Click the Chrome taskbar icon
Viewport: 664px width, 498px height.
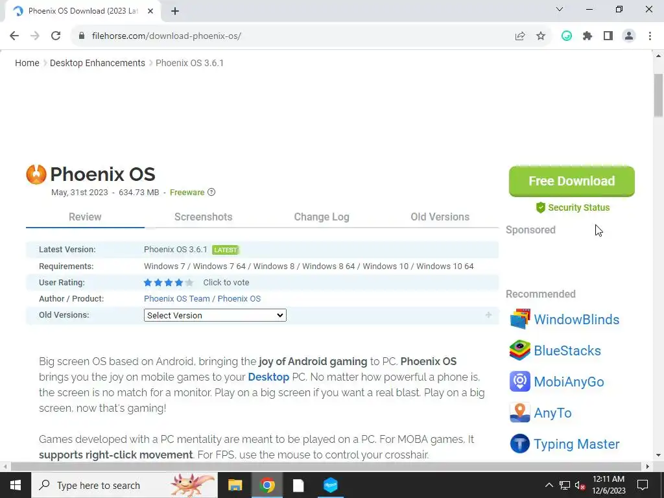267,485
